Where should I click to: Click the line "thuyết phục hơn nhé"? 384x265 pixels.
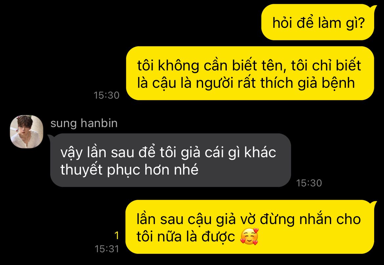[x=129, y=169]
